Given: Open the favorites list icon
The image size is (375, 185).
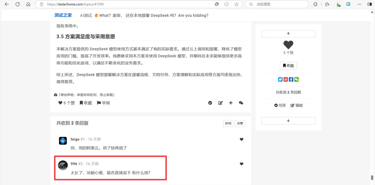Looking at the screenshot, I should coord(327,4).
